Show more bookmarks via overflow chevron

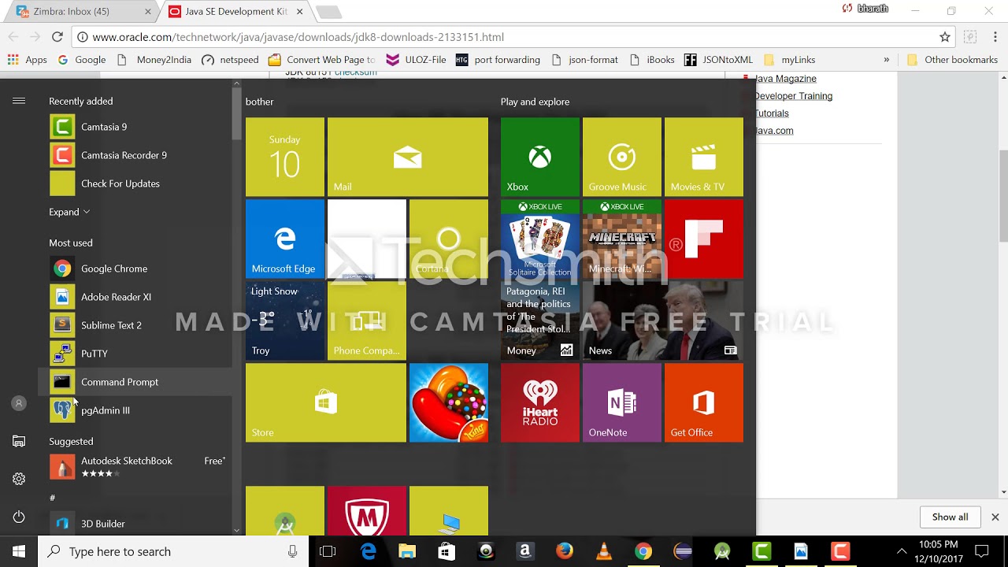tap(886, 60)
